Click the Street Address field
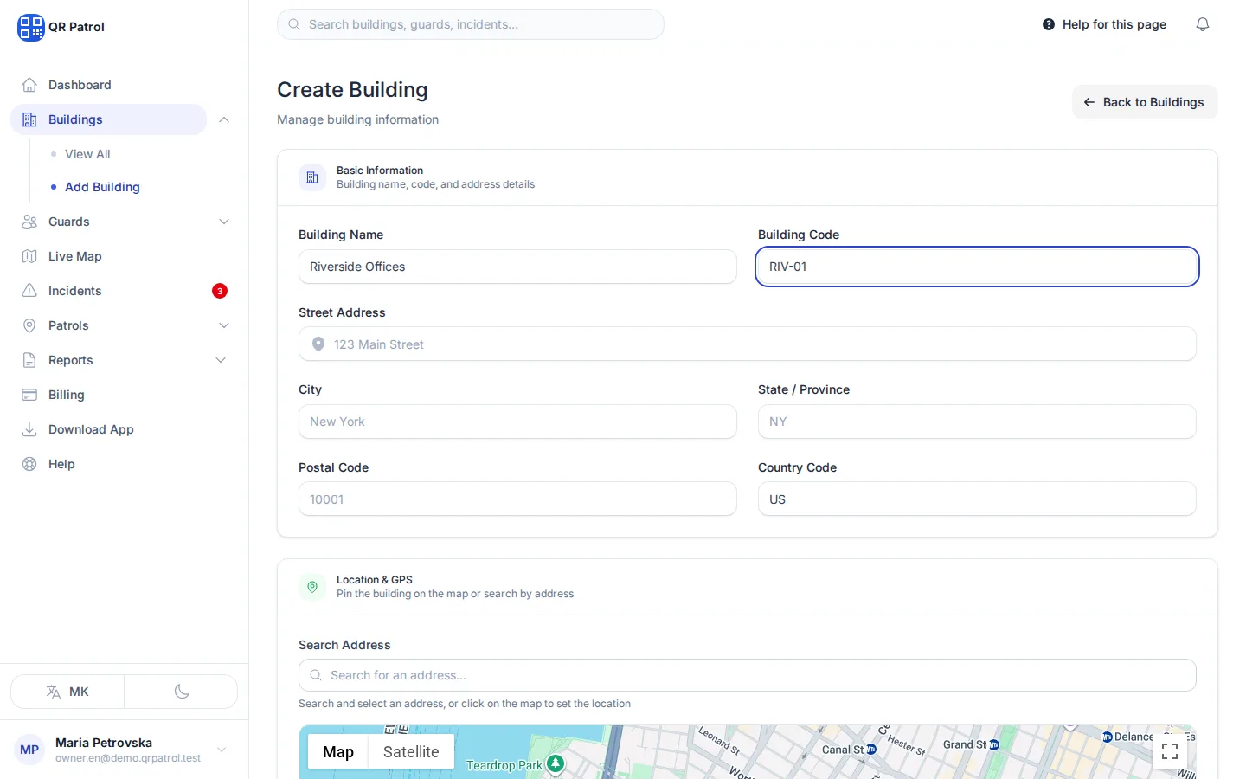This screenshot has height=779, width=1246. pyautogui.click(x=748, y=344)
